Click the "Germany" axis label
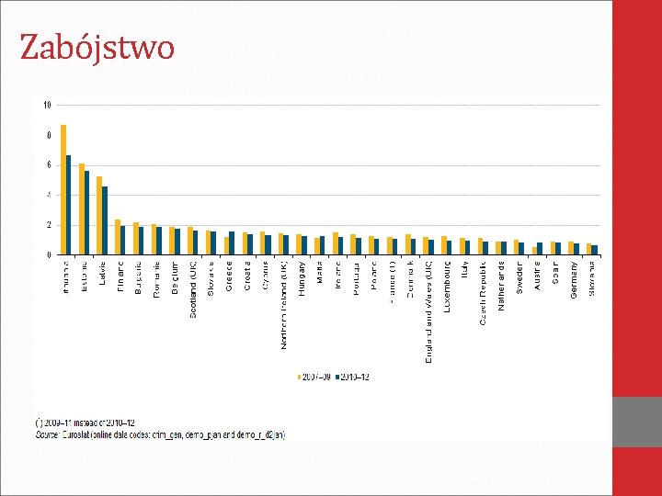Screen dimensions: 662x496 (x=574, y=280)
